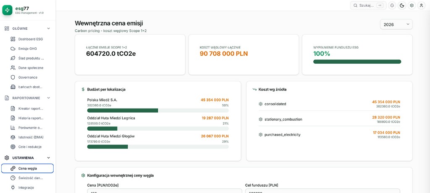Click the Konfiguracja wewnętrznej ceny węgla gear icon

(83, 175)
